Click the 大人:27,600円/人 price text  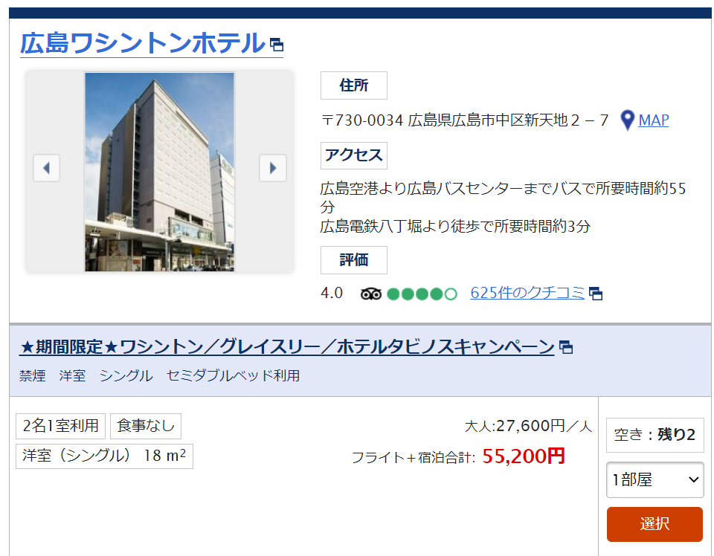(x=528, y=427)
